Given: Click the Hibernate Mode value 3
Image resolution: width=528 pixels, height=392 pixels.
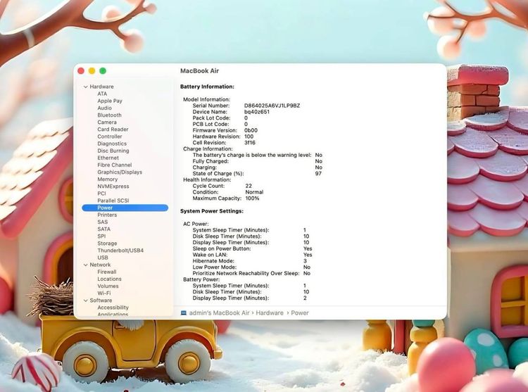Looking at the screenshot, I should click(x=305, y=261).
